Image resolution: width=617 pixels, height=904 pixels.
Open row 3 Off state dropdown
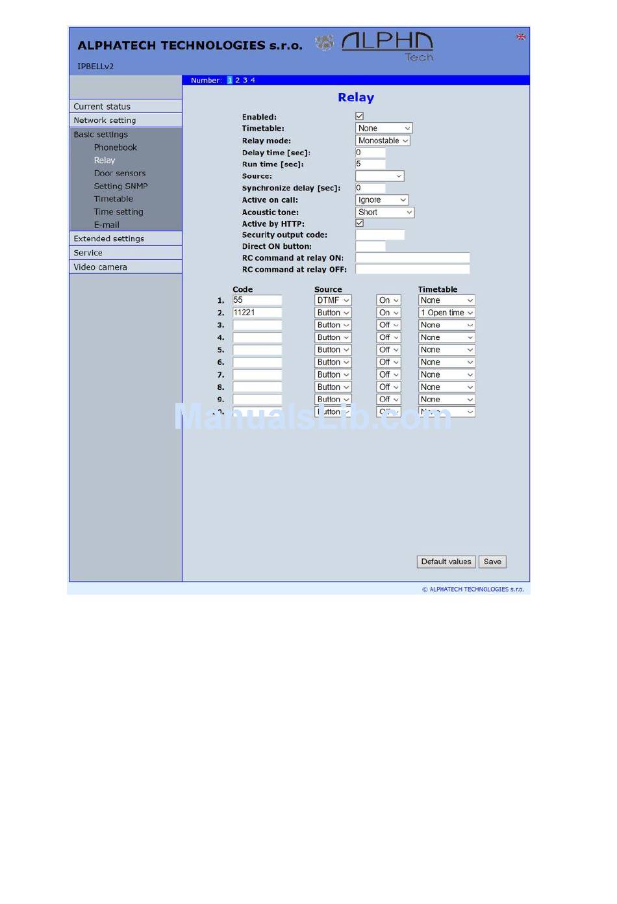click(x=388, y=325)
